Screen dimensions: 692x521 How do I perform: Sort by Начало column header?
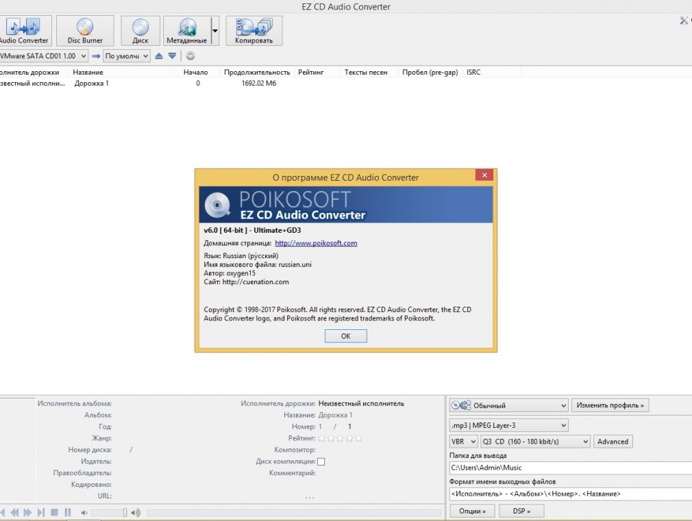click(196, 73)
